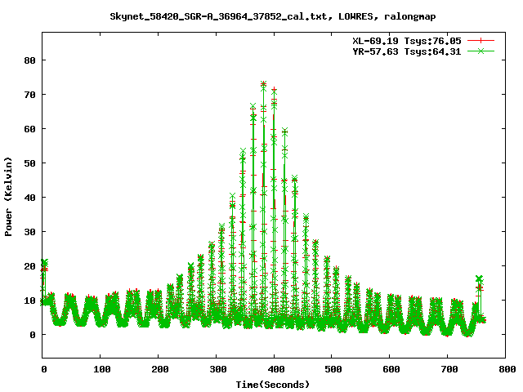Click the Time(Seconds) axis label
Viewport: 523px width, 392px height.
click(273, 385)
